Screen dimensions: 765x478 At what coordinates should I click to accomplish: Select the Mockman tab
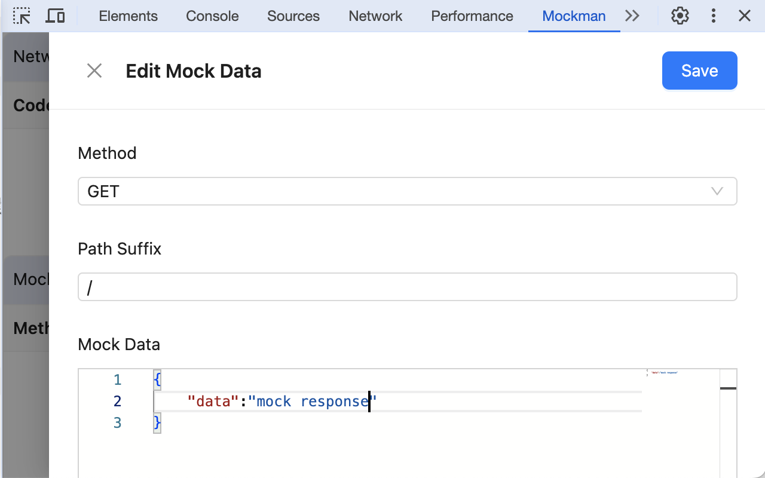[x=574, y=16]
